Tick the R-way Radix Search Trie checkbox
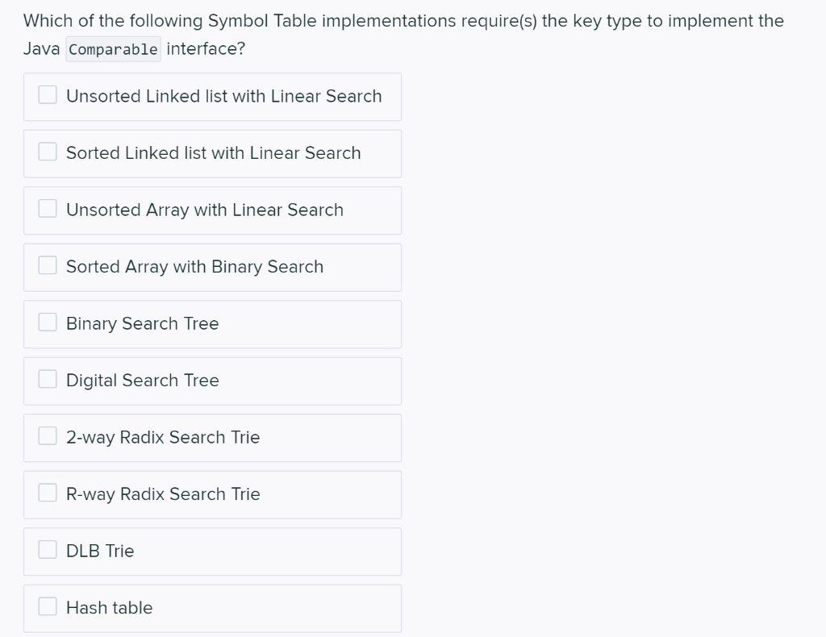This screenshot has height=637, width=826. tap(48, 493)
